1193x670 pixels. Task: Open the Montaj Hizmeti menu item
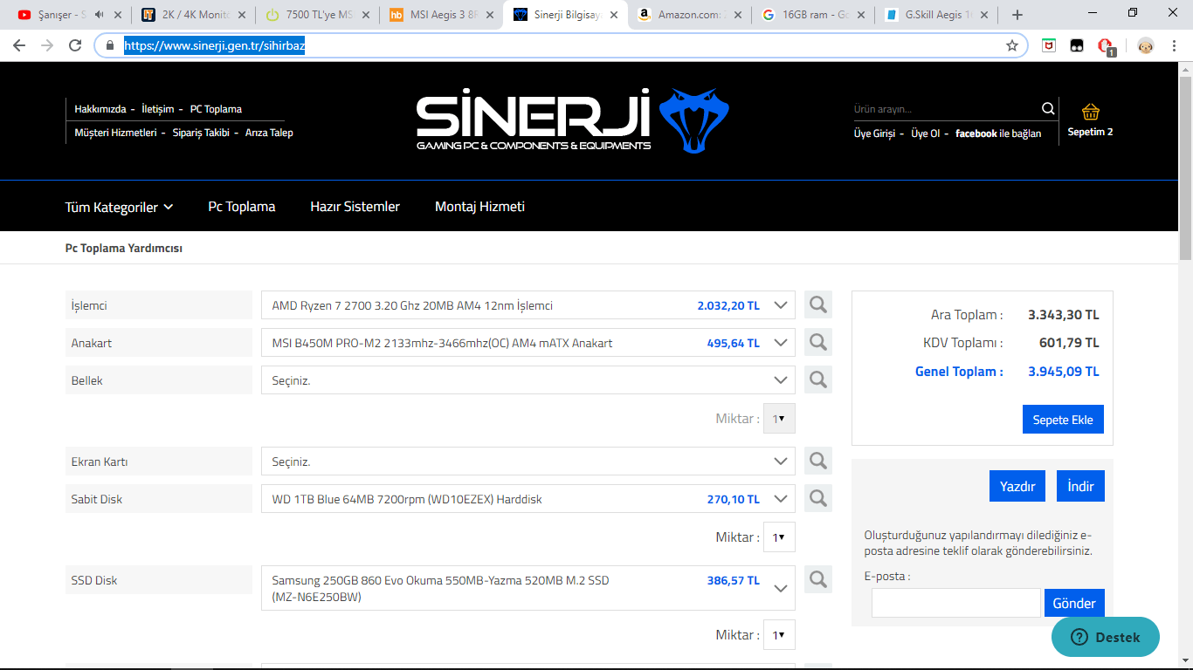pos(479,207)
